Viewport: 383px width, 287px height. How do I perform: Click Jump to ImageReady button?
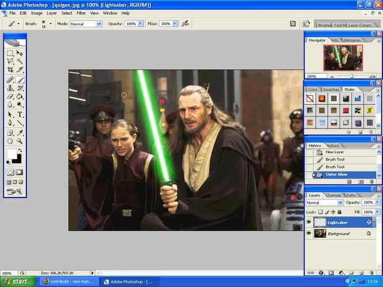tap(15, 191)
